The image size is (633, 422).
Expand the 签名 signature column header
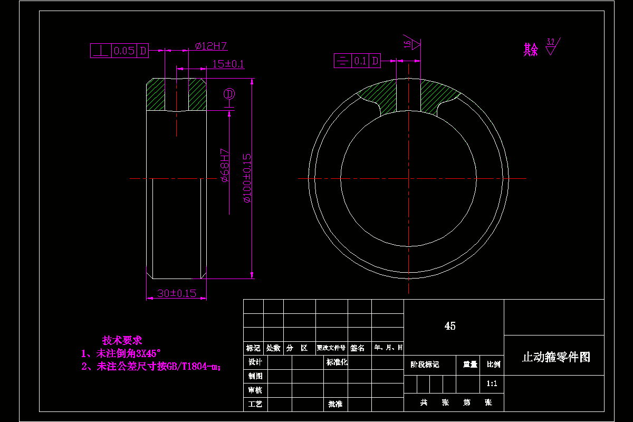click(x=358, y=348)
